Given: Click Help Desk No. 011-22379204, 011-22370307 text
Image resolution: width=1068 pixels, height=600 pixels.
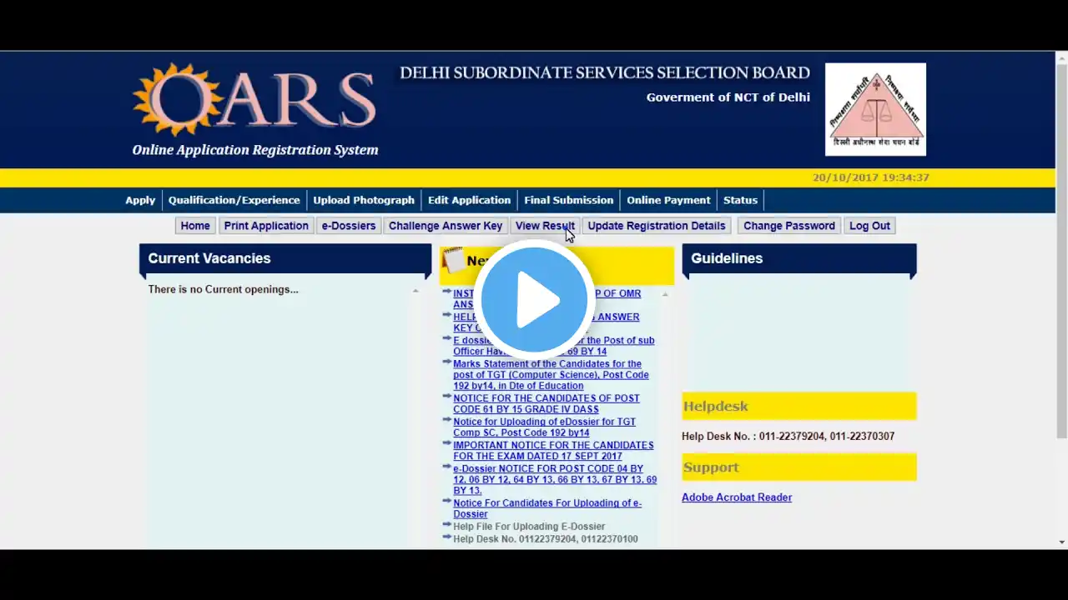Looking at the screenshot, I should point(788,436).
